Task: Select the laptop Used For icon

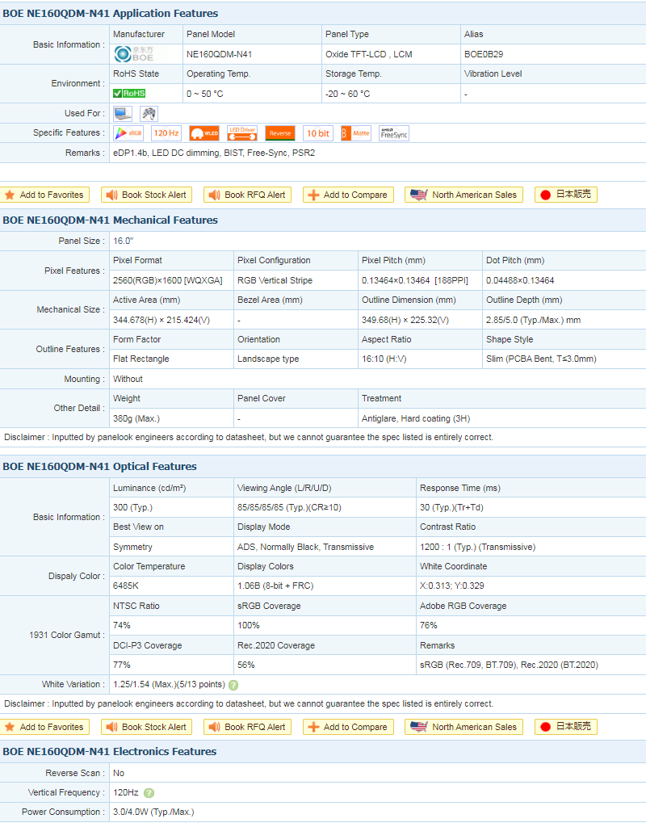Action: click(123, 113)
